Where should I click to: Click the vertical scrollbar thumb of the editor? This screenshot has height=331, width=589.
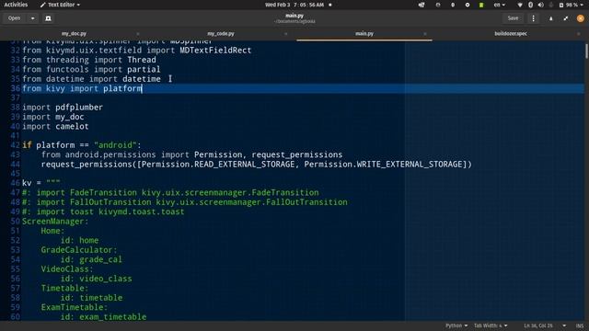point(586,51)
